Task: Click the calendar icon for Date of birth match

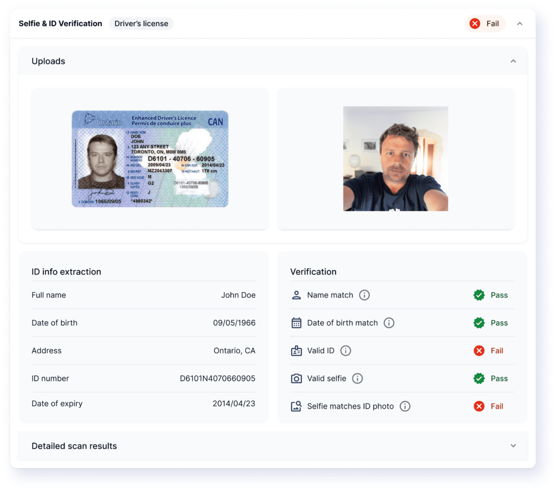Action: [x=296, y=323]
